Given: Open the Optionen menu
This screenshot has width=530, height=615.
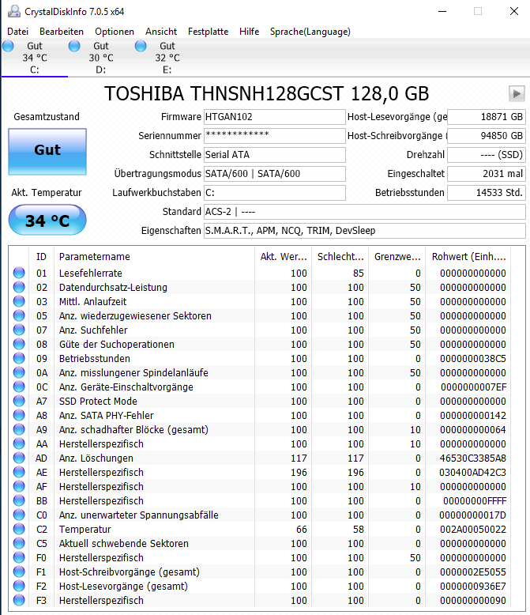Looking at the screenshot, I should click(115, 32).
